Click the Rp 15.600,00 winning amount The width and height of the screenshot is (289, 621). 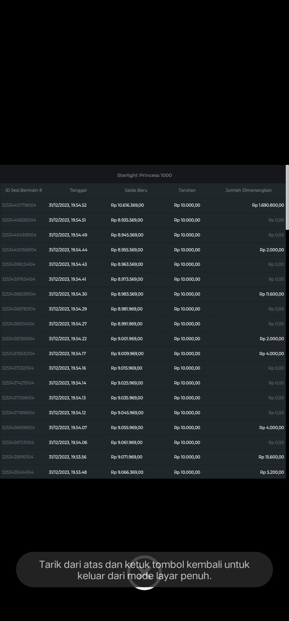[271, 457]
